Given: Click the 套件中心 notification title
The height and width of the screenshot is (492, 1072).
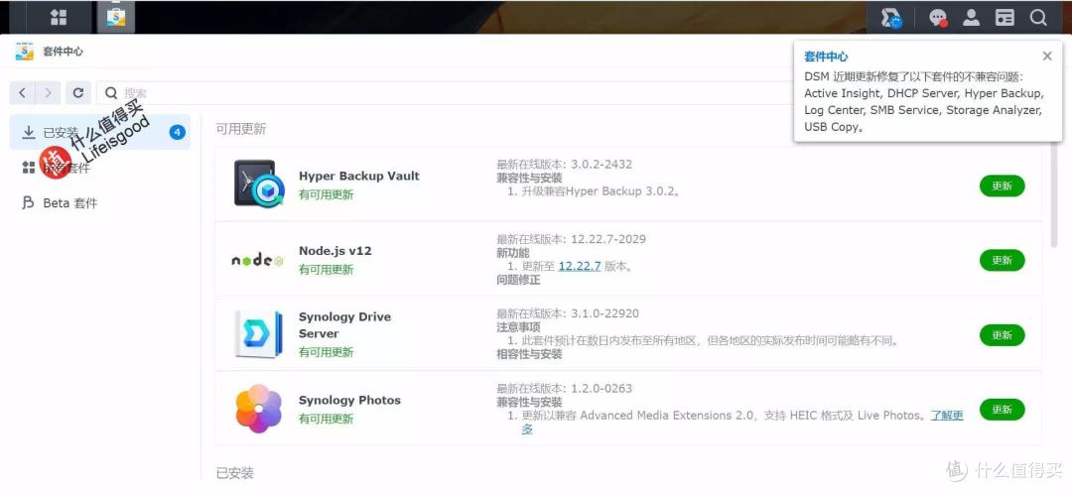Looking at the screenshot, I should tap(826, 57).
